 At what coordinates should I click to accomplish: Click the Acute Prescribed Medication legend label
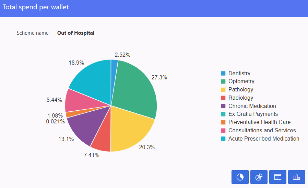pos(264,139)
